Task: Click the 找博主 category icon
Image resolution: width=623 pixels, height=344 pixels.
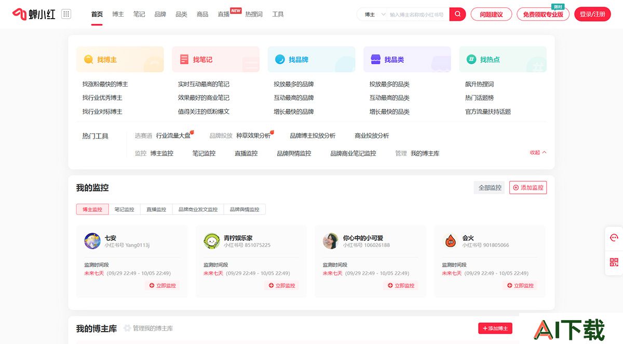Action: pos(89,60)
